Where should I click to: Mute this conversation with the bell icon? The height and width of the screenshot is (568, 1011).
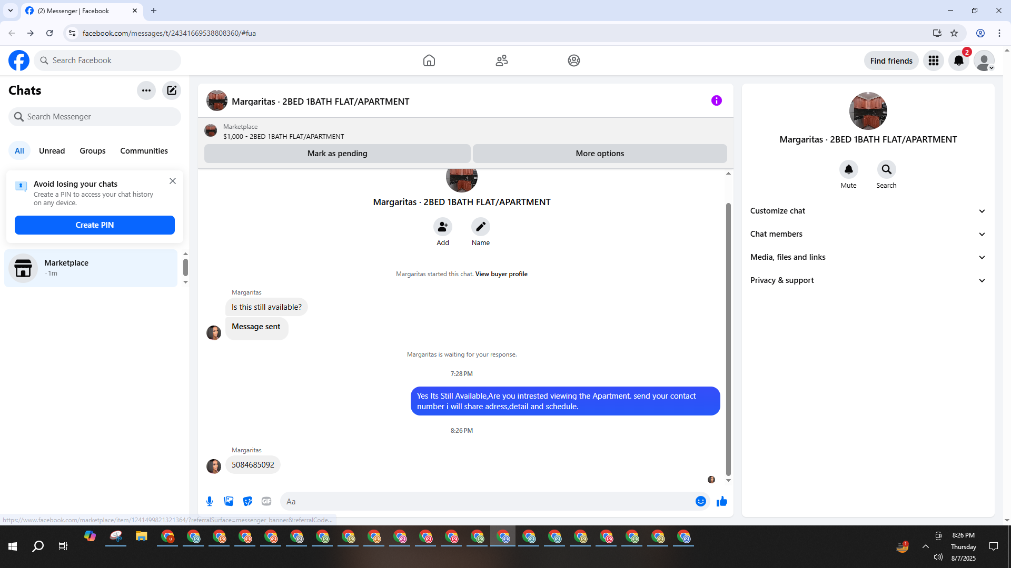[849, 169]
